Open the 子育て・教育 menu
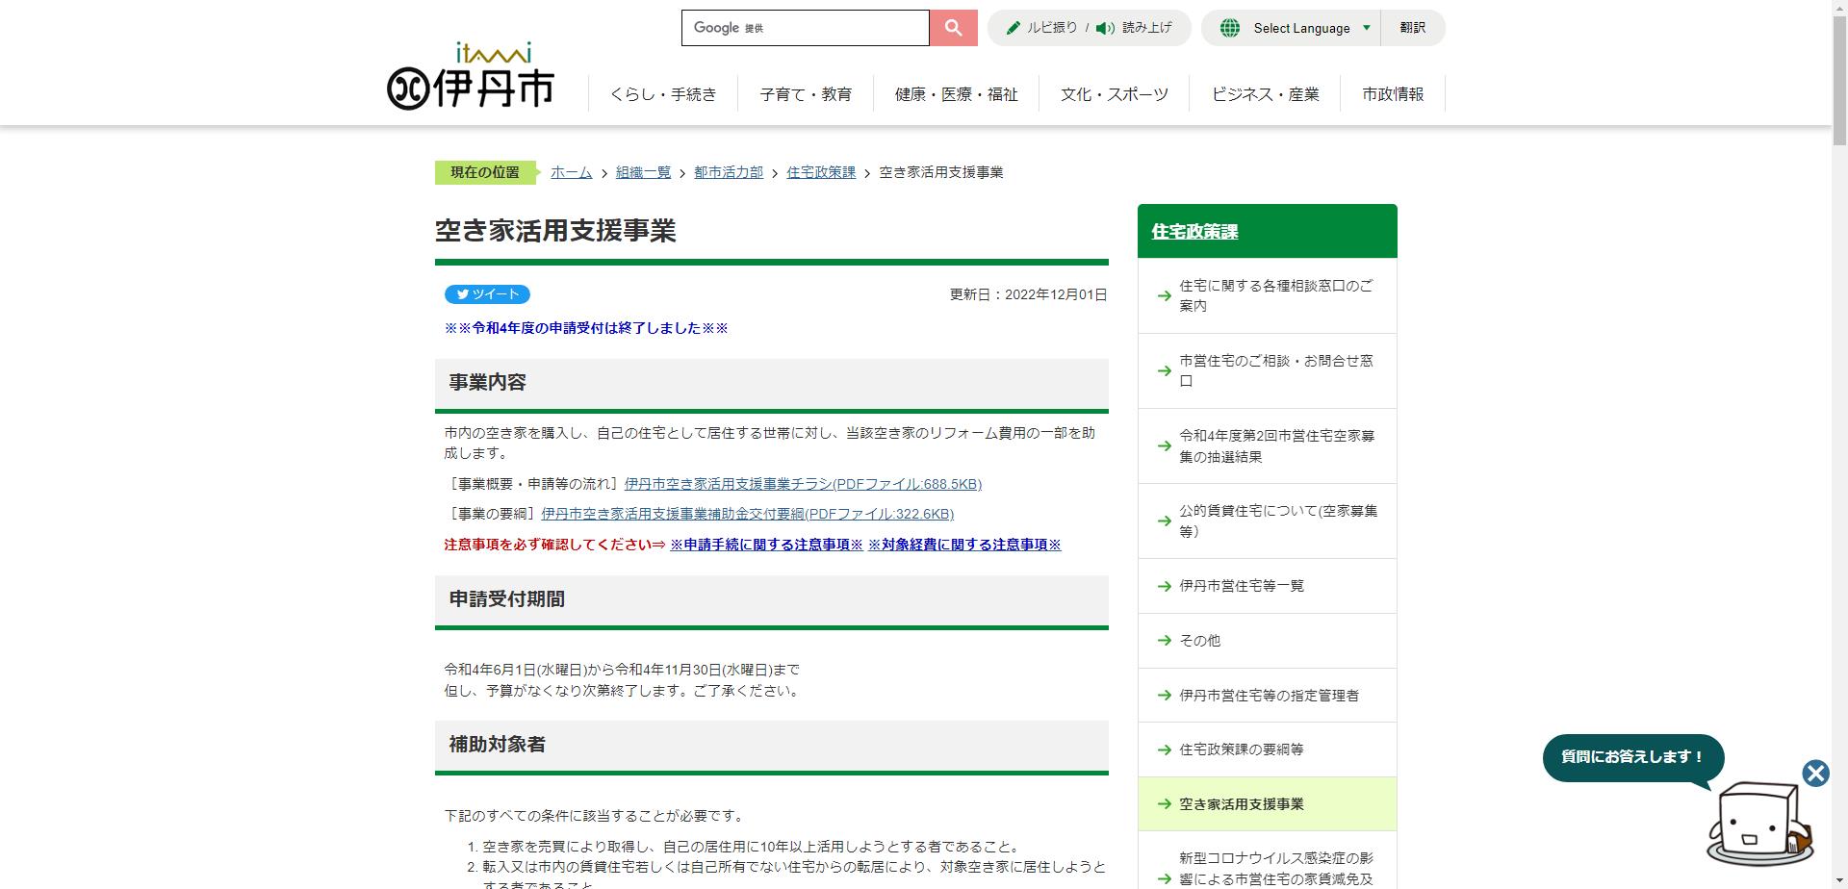The image size is (1848, 889). 806,94
